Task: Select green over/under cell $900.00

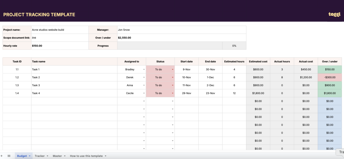Action: click(x=330, y=85)
